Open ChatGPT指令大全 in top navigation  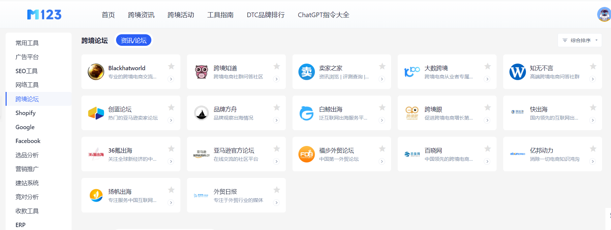pyautogui.click(x=323, y=15)
